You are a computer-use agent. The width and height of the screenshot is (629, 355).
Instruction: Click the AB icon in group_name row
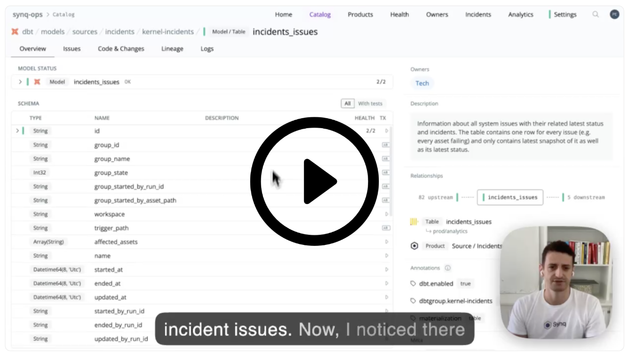point(386,159)
